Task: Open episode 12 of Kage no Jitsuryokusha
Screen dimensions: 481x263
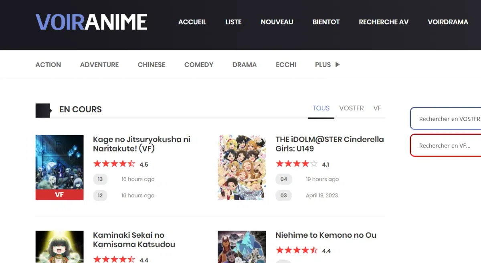Action: click(x=100, y=195)
